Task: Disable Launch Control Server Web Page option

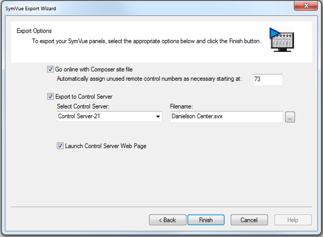Action: [60, 146]
